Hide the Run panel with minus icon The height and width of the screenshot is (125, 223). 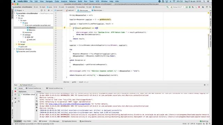point(208,85)
